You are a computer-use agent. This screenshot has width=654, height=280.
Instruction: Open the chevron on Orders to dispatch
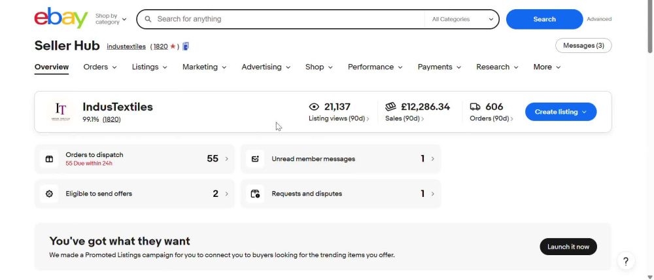point(226,159)
